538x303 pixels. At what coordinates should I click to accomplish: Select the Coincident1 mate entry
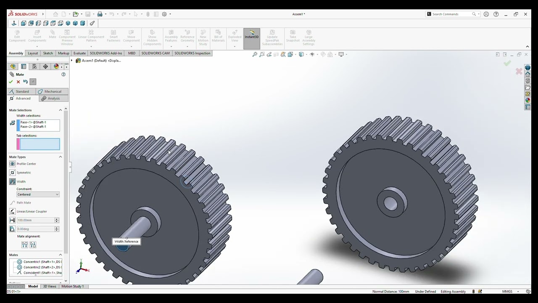39,273
